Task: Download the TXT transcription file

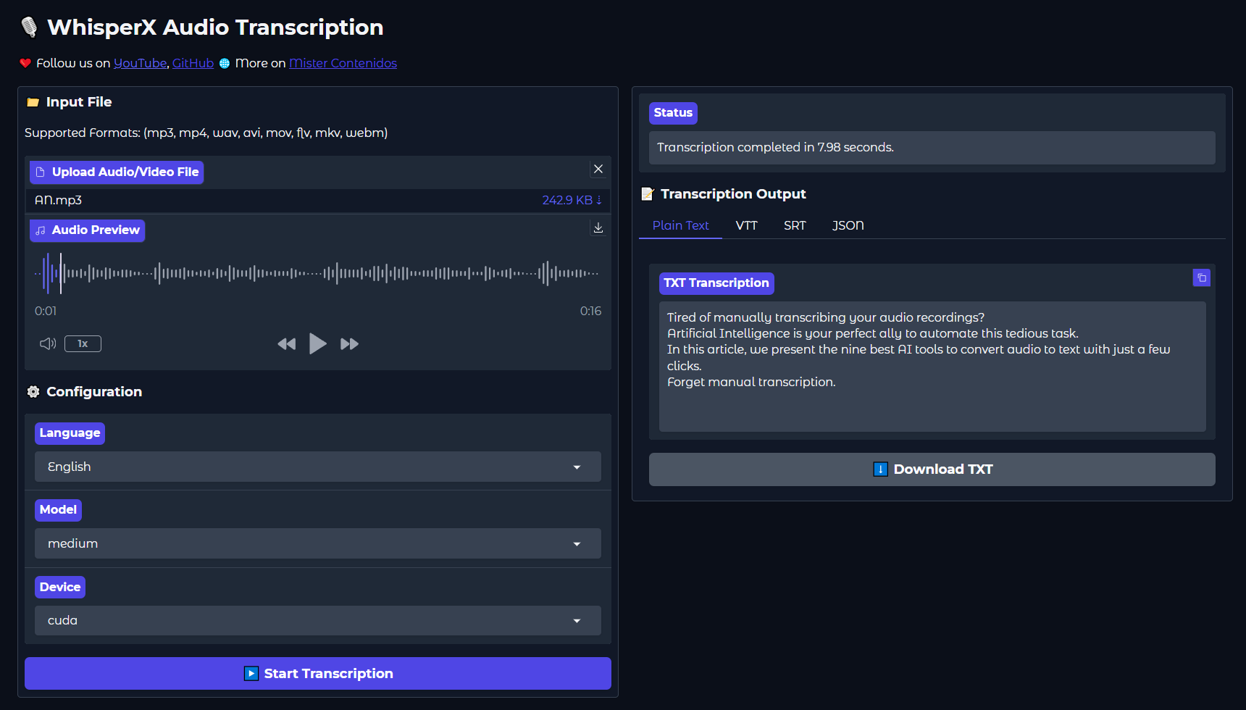Action: (x=932, y=469)
